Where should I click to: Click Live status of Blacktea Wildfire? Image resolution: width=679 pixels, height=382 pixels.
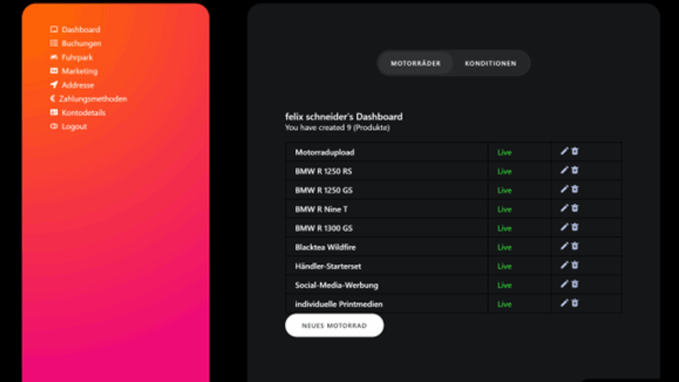click(504, 247)
